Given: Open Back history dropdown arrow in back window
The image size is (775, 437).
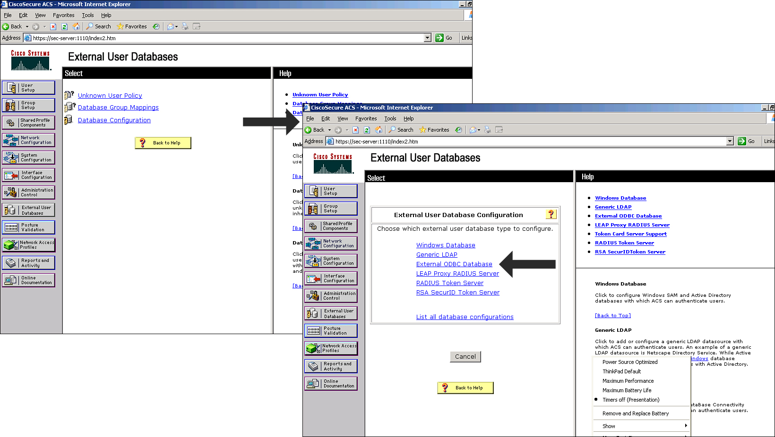Looking at the screenshot, I should point(27,26).
